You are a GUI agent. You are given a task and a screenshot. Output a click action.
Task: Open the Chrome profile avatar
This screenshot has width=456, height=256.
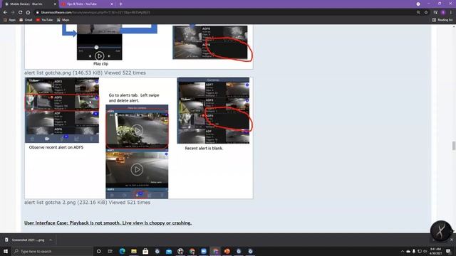click(x=443, y=13)
